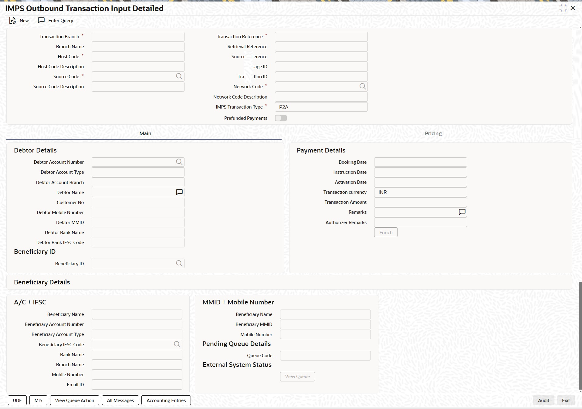Click the Transaction Reference field
582x409 pixels.
(321, 36)
